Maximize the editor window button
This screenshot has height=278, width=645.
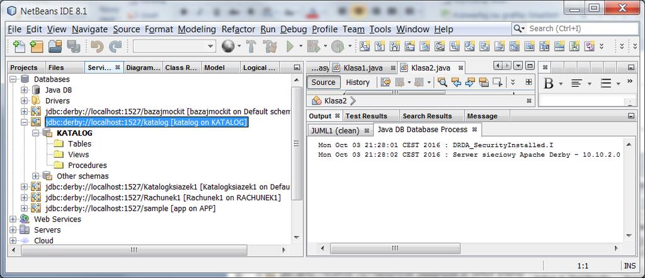530,65
